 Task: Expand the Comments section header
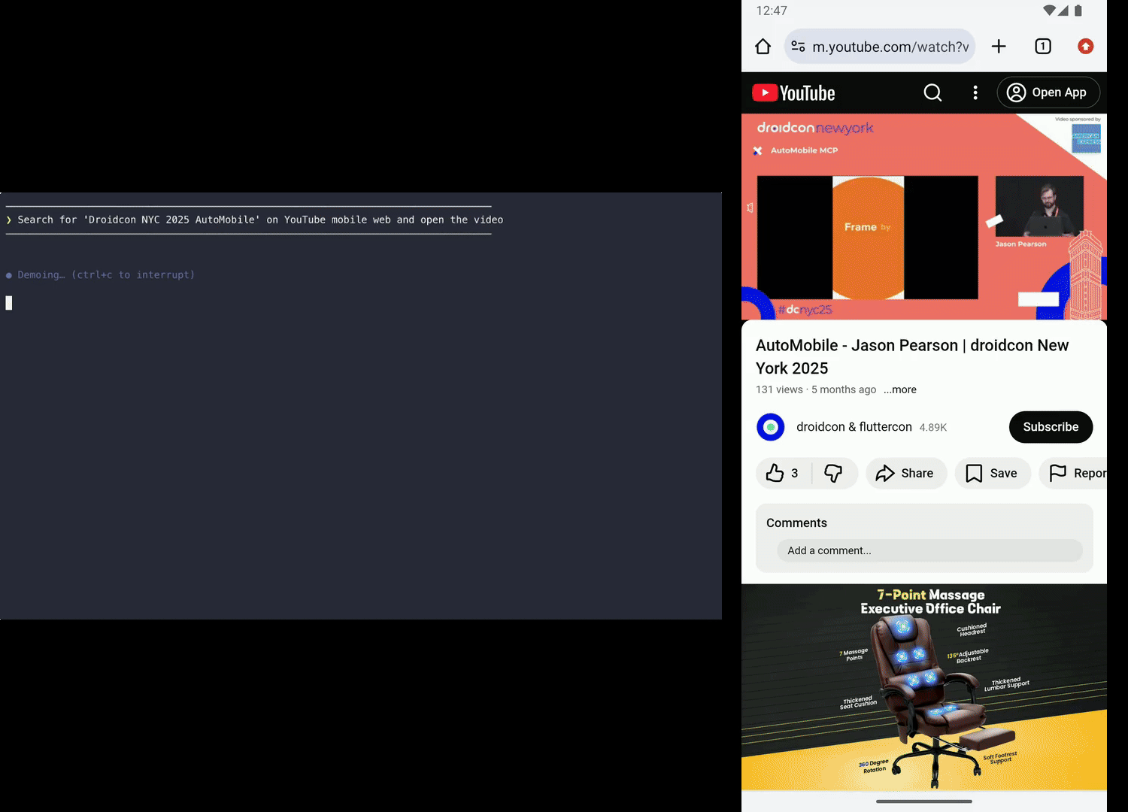pyautogui.click(x=796, y=523)
